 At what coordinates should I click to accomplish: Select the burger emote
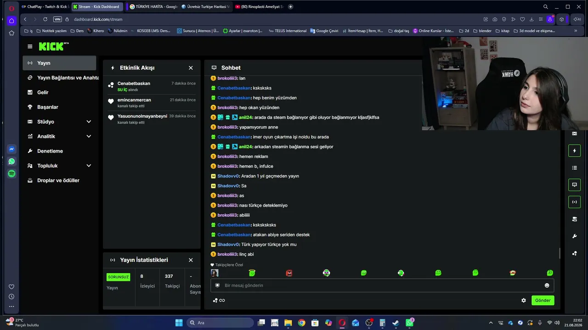tap(513, 273)
